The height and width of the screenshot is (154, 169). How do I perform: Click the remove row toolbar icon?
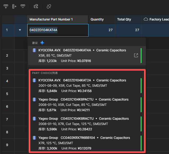23,6
